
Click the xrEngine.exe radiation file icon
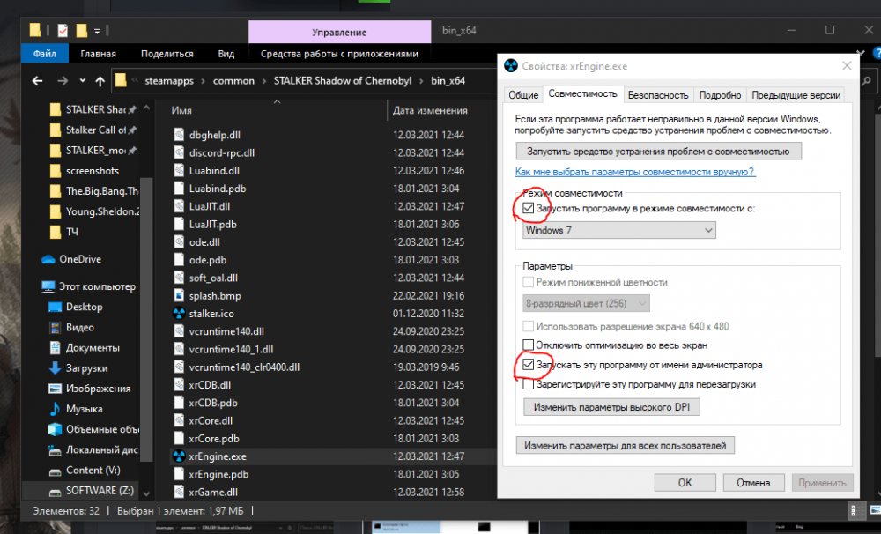tap(179, 456)
